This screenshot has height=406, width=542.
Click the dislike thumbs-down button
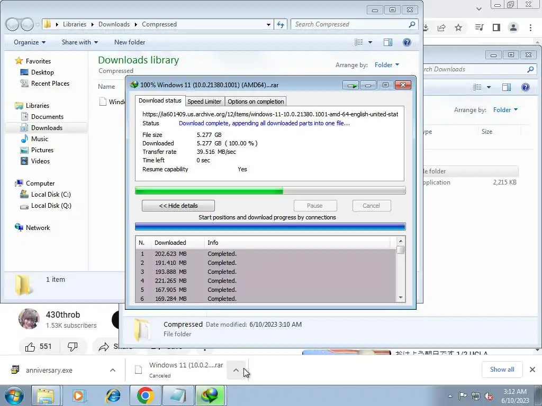(x=73, y=347)
